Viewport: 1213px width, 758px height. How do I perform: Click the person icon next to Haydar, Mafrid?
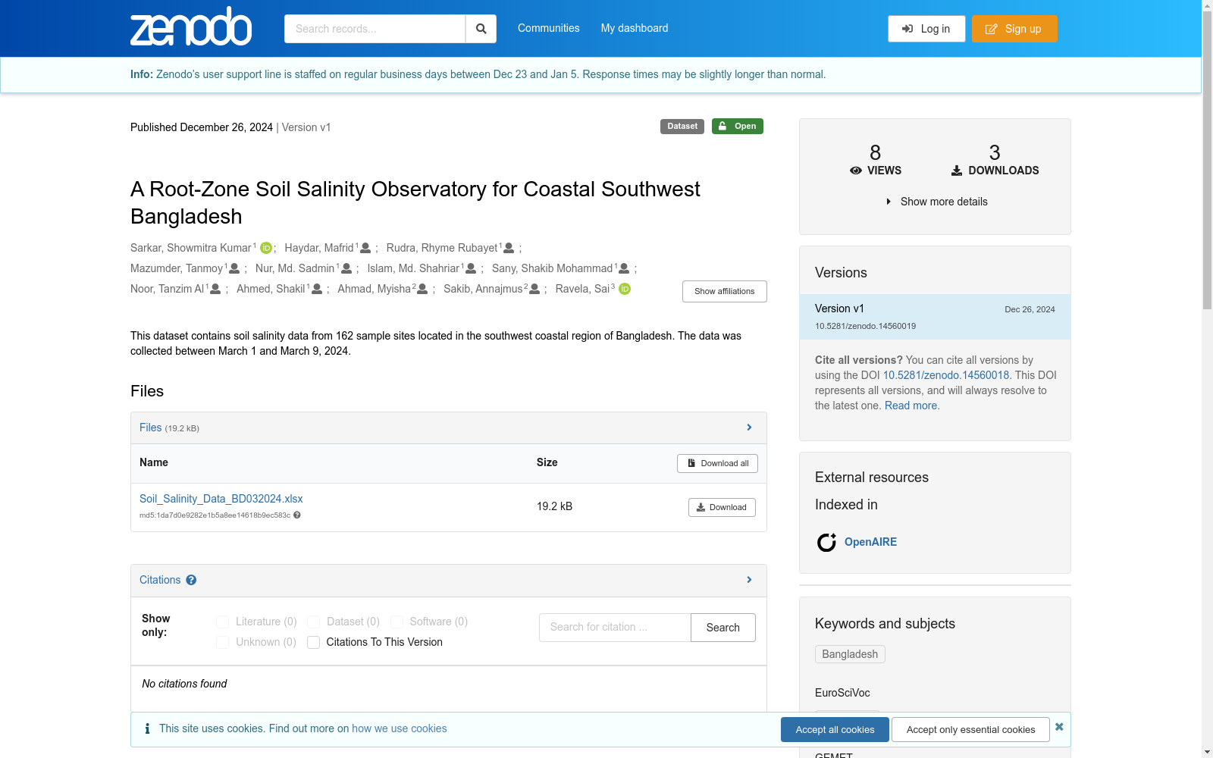pyautogui.click(x=365, y=248)
